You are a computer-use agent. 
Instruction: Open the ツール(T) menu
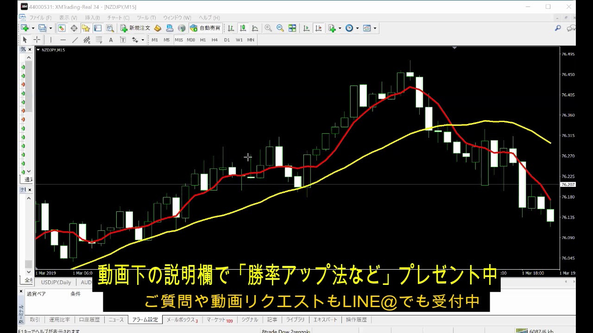146,18
